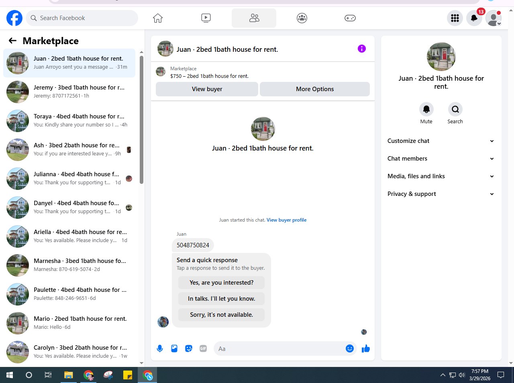This screenshot has height=383, width=514.
Task: Click View buyer button
Action: coord(207,89)
